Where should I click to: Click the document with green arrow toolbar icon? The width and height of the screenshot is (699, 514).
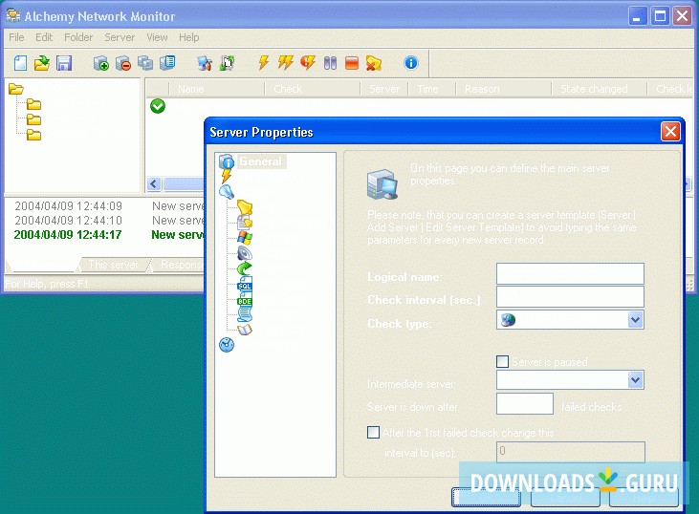click(227, 63)
